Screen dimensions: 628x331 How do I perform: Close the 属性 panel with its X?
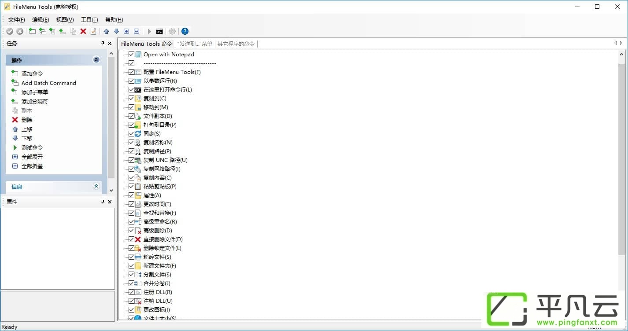[110, 202]
